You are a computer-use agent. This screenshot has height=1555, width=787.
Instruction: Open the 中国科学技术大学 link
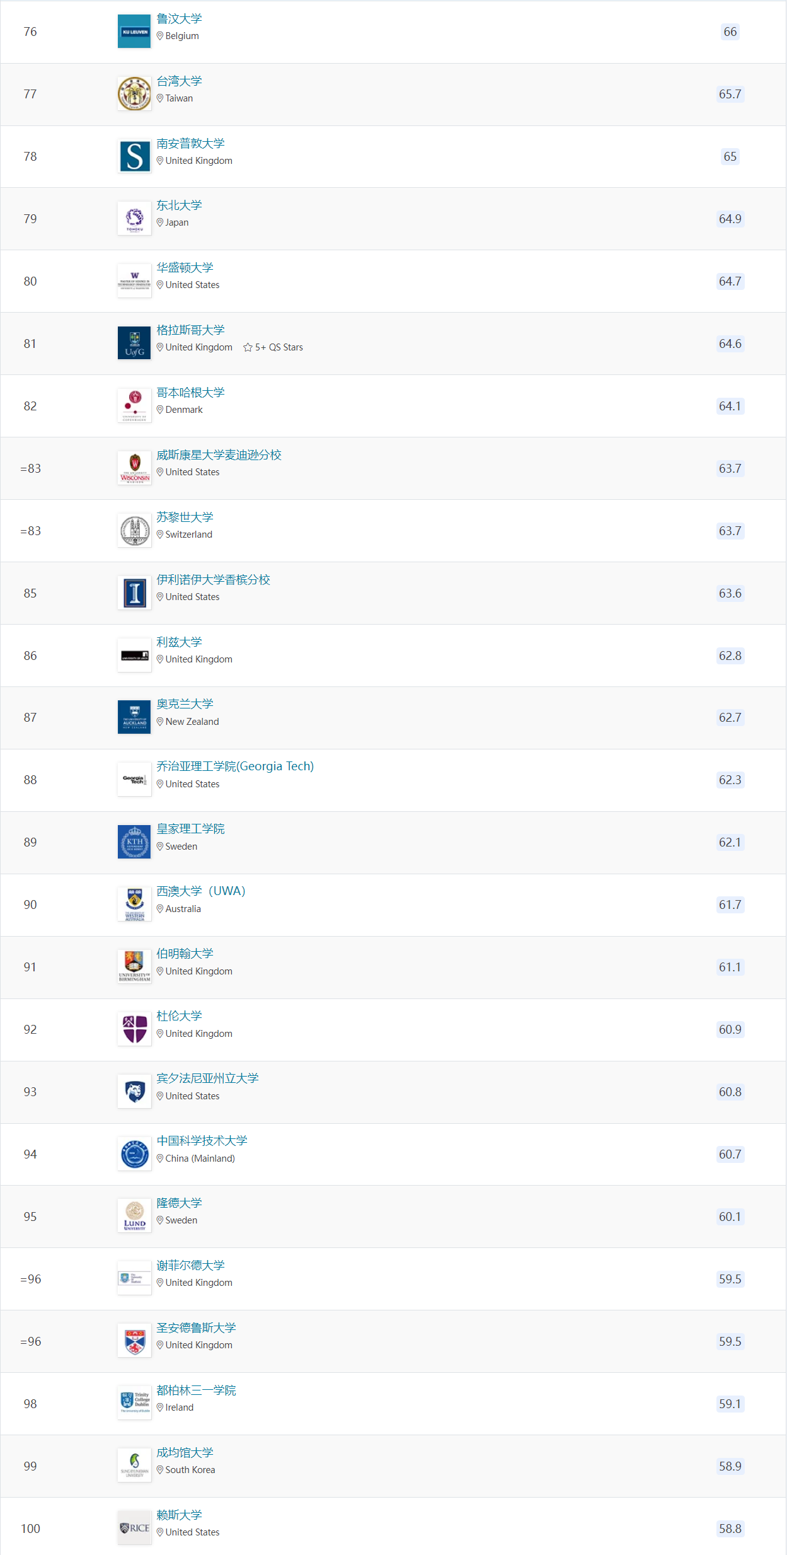202,1141
